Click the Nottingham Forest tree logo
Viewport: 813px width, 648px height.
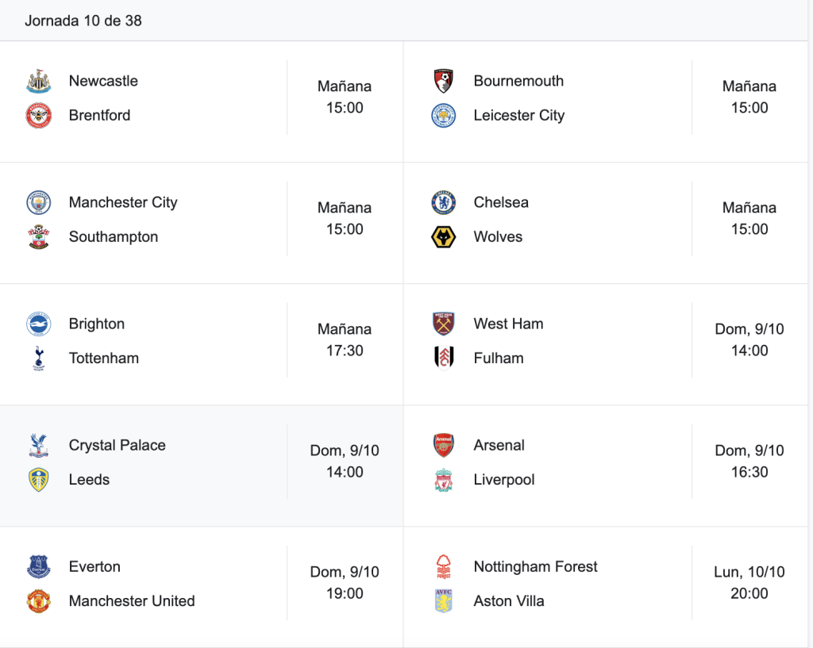pos(443,566)
